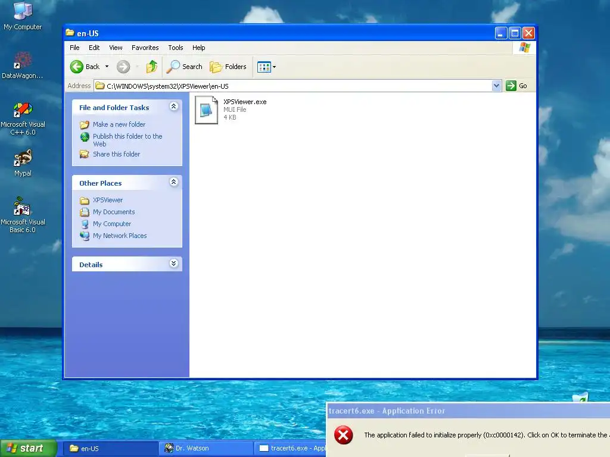Viewport: 610px width, 457px height.
Task: Click the folder icon in address bar
Action: (x=100, y=86)
